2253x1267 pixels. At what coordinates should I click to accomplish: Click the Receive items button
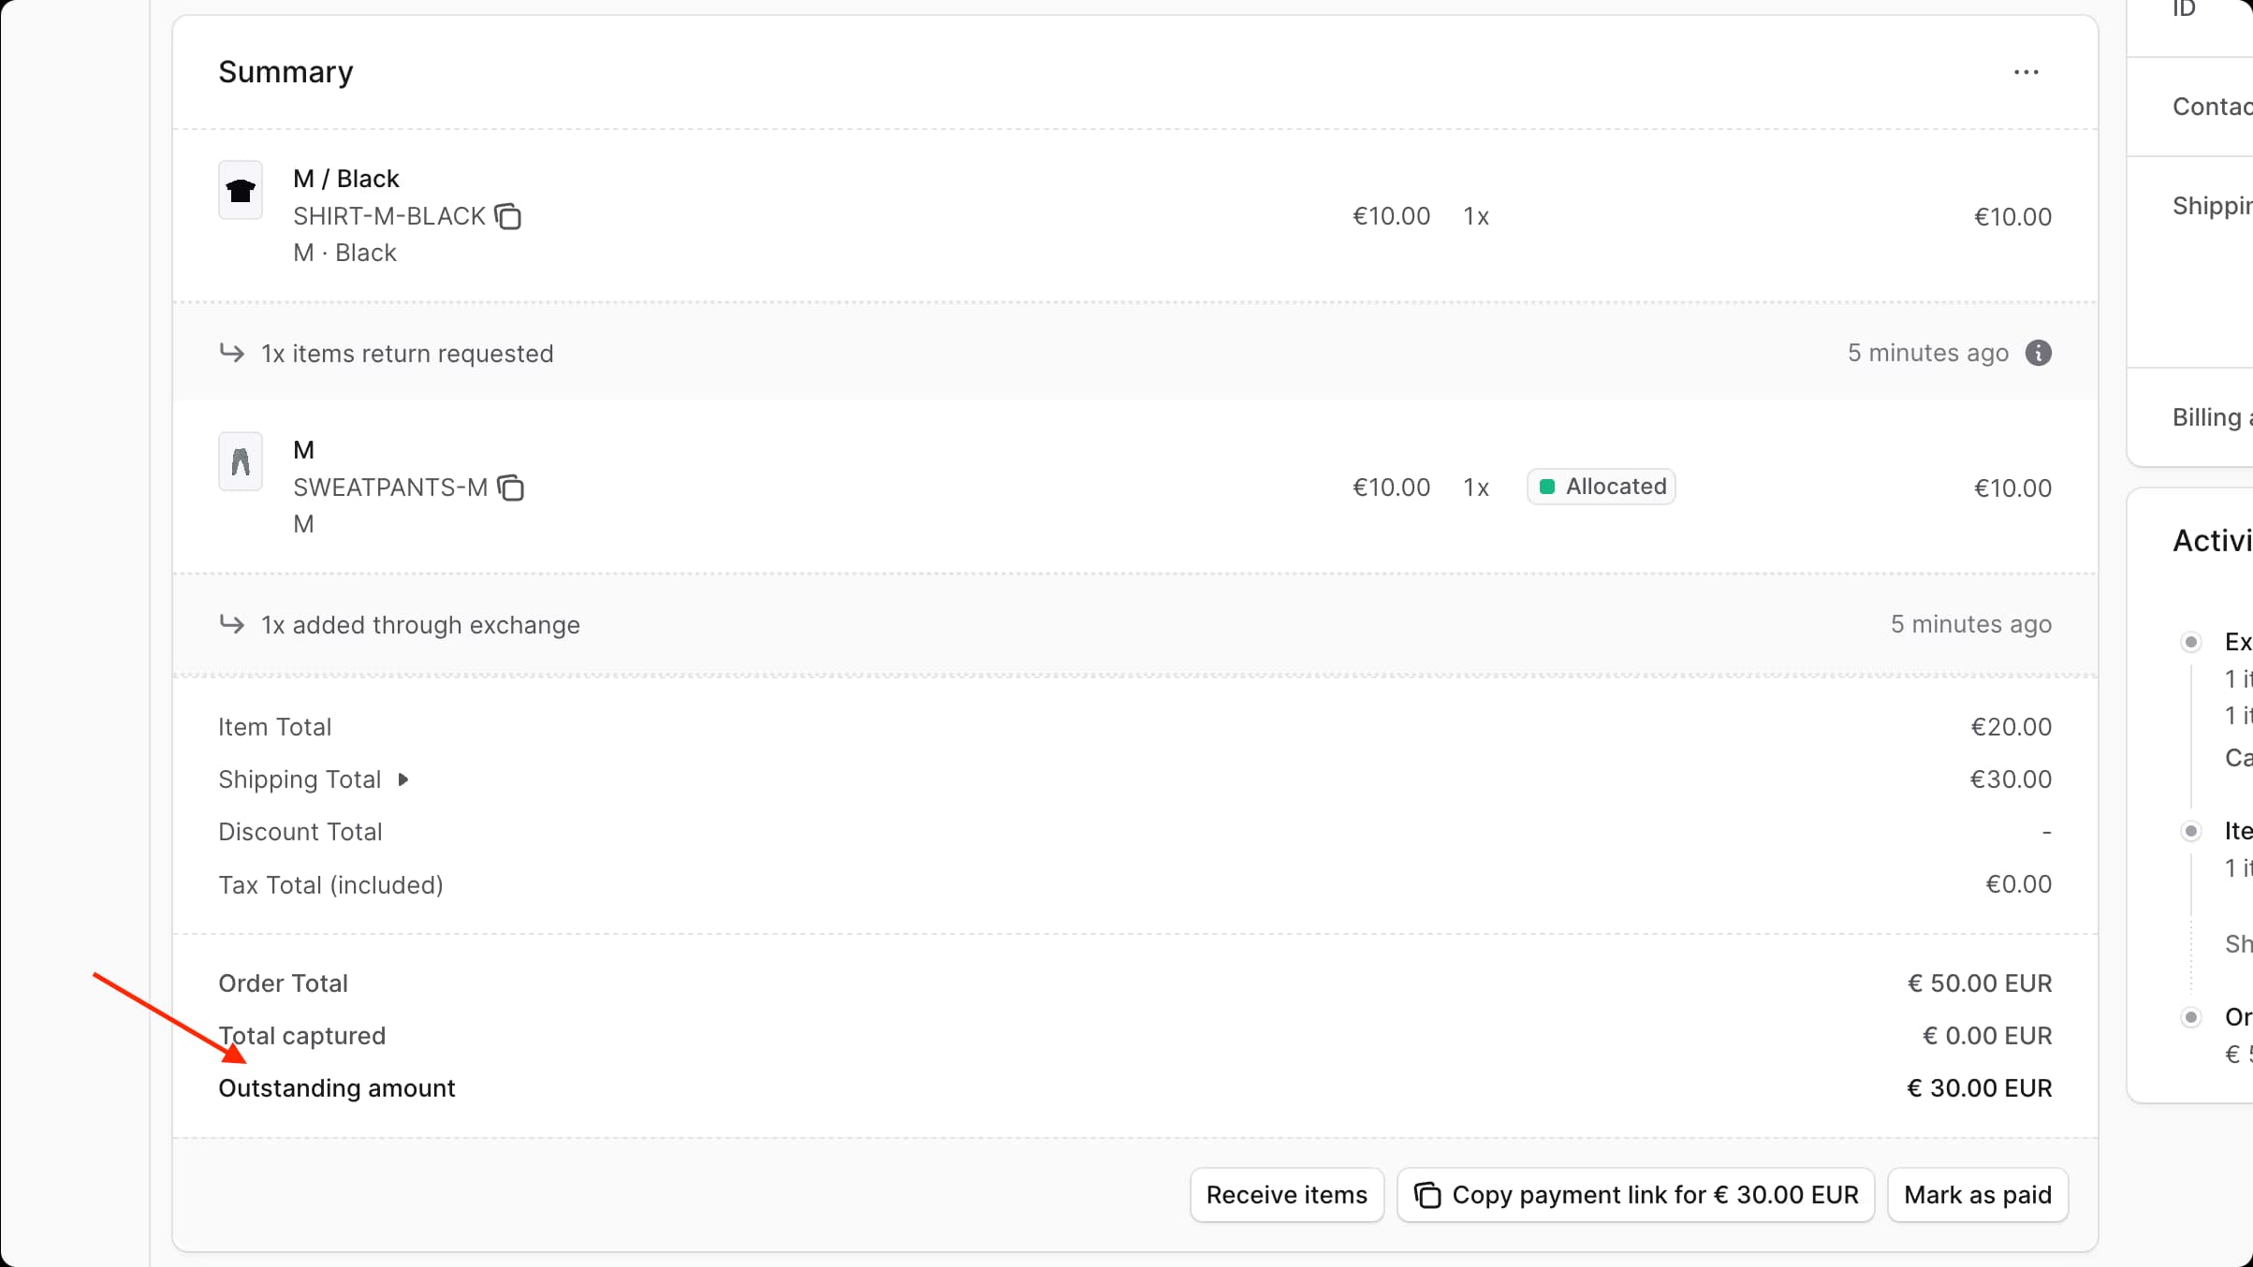[x=1286, y=1195]
